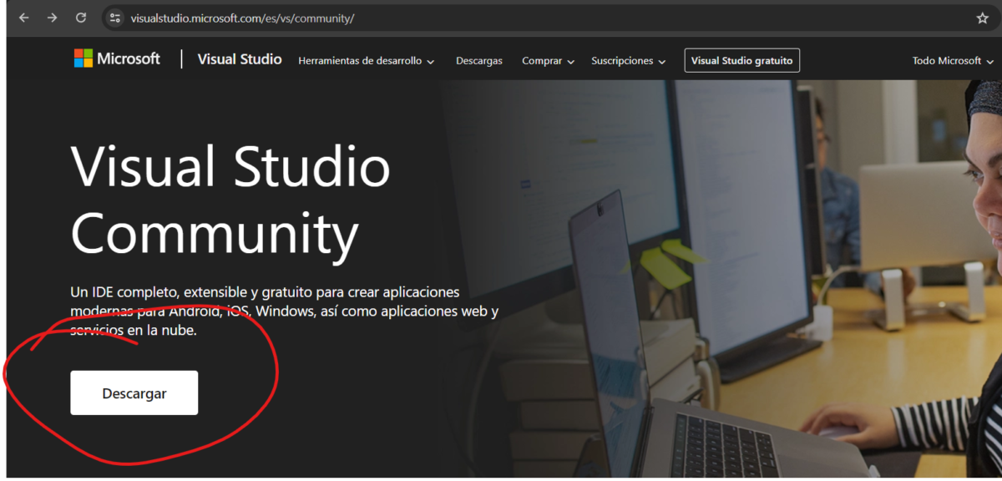Open the Todo Microsoft menu

tap(952, 61)
